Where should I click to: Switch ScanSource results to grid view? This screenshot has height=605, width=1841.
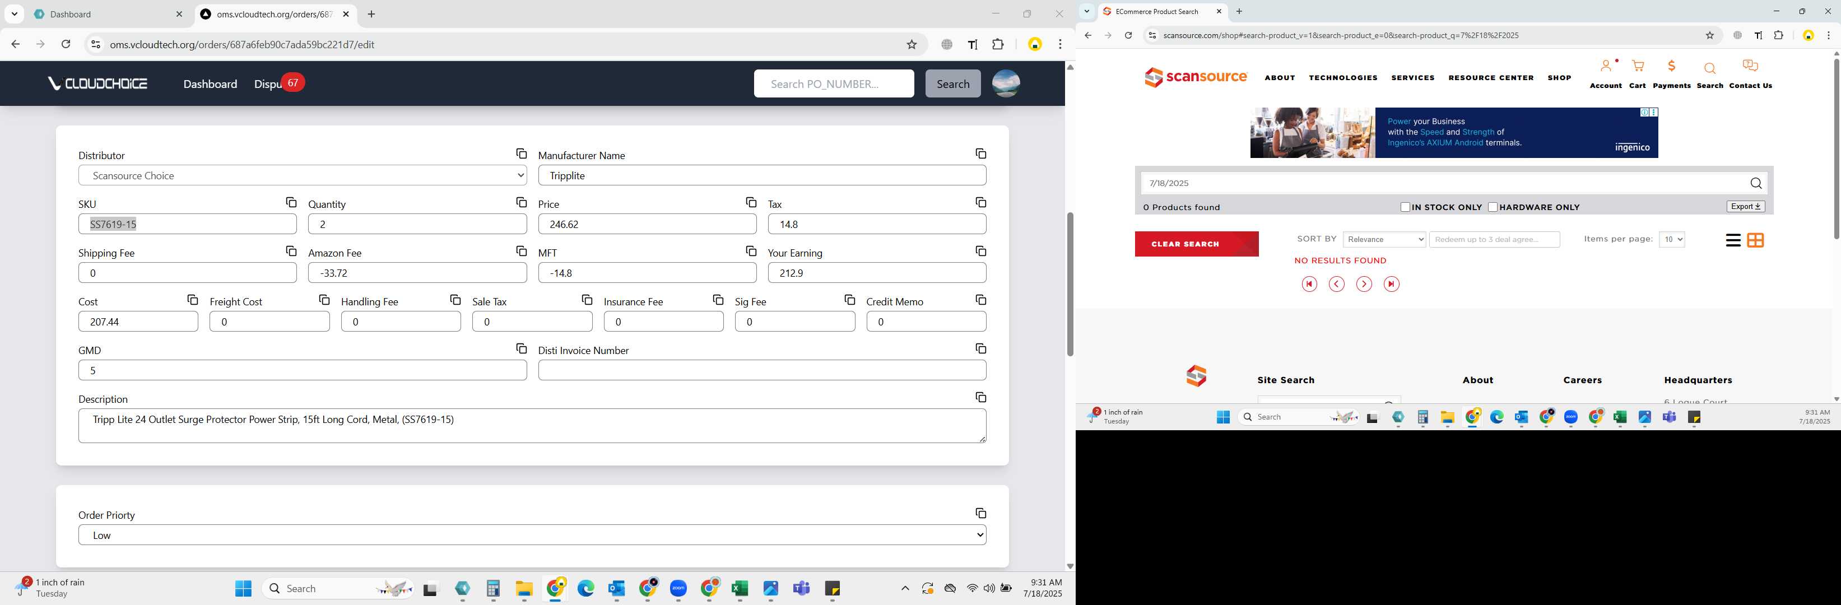point(1755,240)
